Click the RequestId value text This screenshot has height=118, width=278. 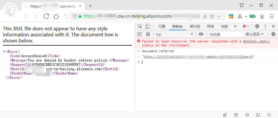click(56, 65)
